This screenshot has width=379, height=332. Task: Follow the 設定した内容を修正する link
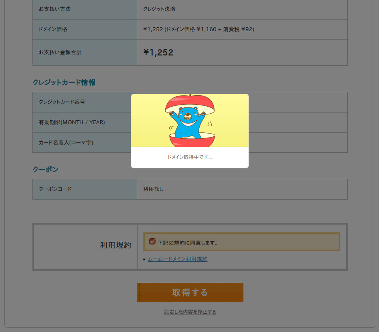190,312
